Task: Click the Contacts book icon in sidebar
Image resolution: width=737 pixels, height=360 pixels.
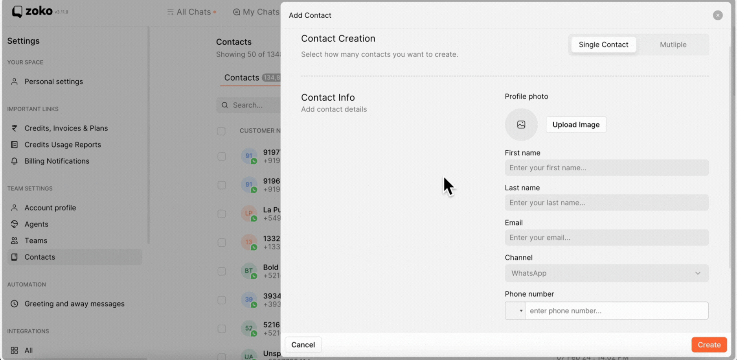Action: click(15, 257)
